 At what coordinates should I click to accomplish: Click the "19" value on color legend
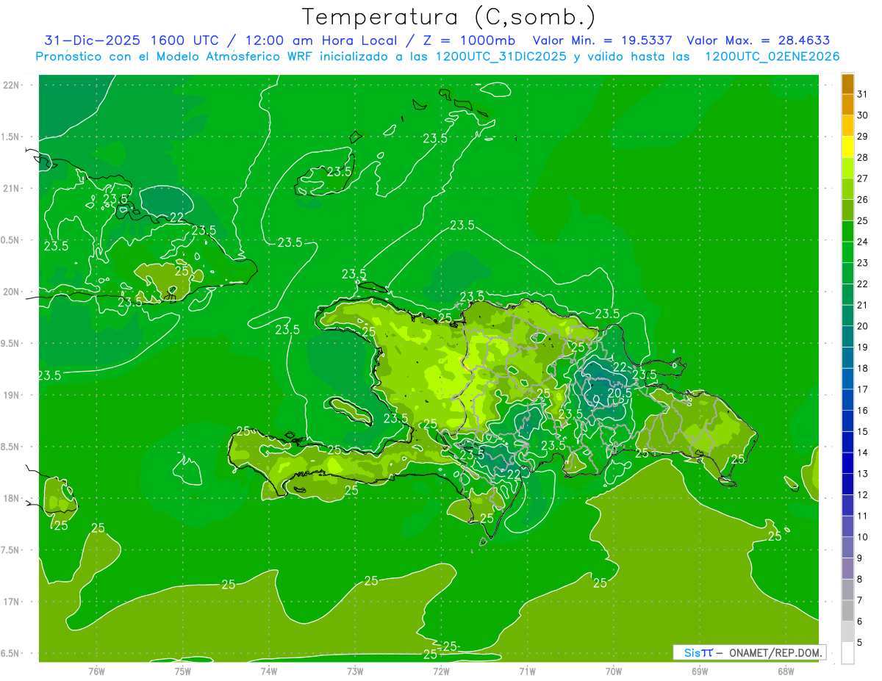pos(862,347)
